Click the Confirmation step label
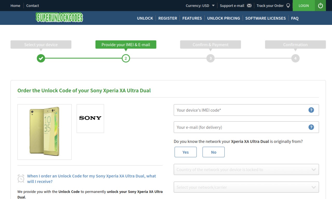 click(295, 45)
